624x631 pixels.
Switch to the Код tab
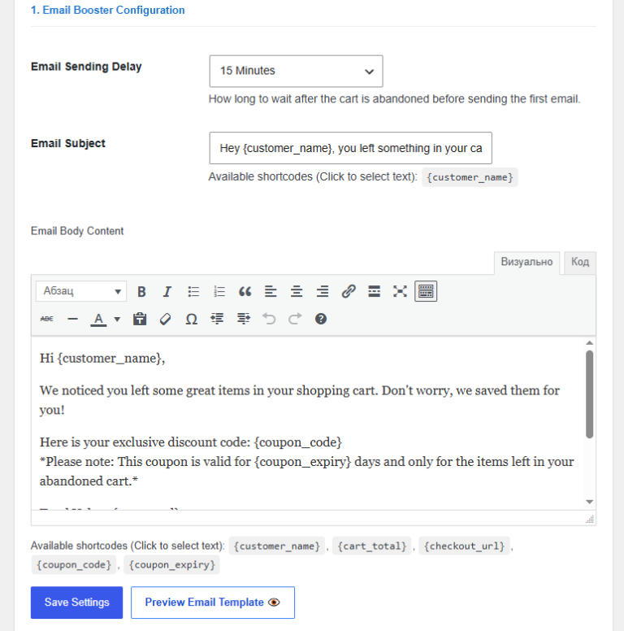[580, 263]
